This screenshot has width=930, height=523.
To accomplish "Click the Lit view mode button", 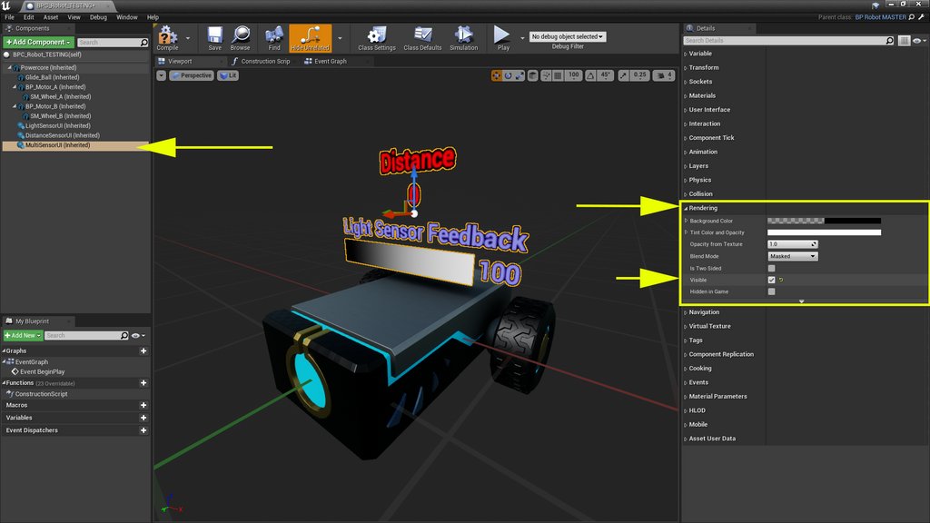I will [228, 75].
